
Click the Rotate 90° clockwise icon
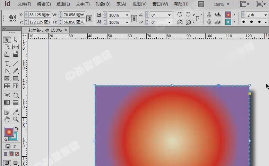pyautogui.click(x=180, y=14)
